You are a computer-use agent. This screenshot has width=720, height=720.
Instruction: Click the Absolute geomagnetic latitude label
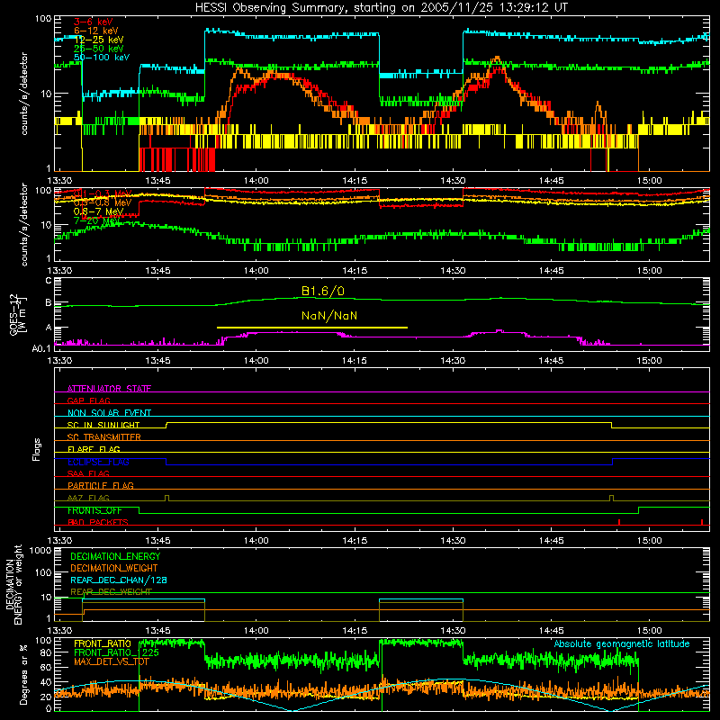[622, 643]
